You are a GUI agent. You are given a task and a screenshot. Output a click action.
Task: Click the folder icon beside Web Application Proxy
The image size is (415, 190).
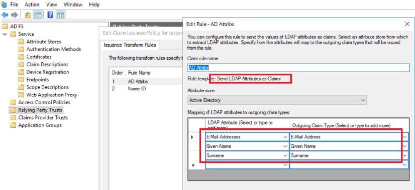(21, 95)
